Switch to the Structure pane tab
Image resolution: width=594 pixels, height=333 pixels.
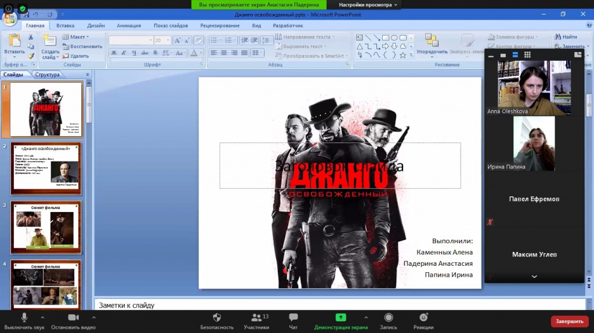pyautogui.click(x=47, y=75)
